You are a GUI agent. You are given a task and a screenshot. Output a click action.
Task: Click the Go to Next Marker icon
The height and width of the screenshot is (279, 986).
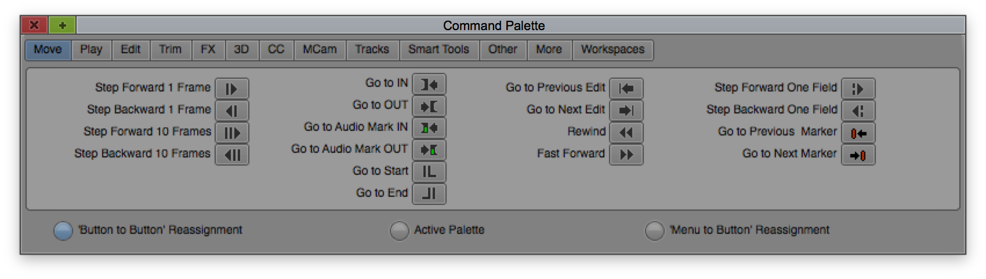(x=858, y=155)
